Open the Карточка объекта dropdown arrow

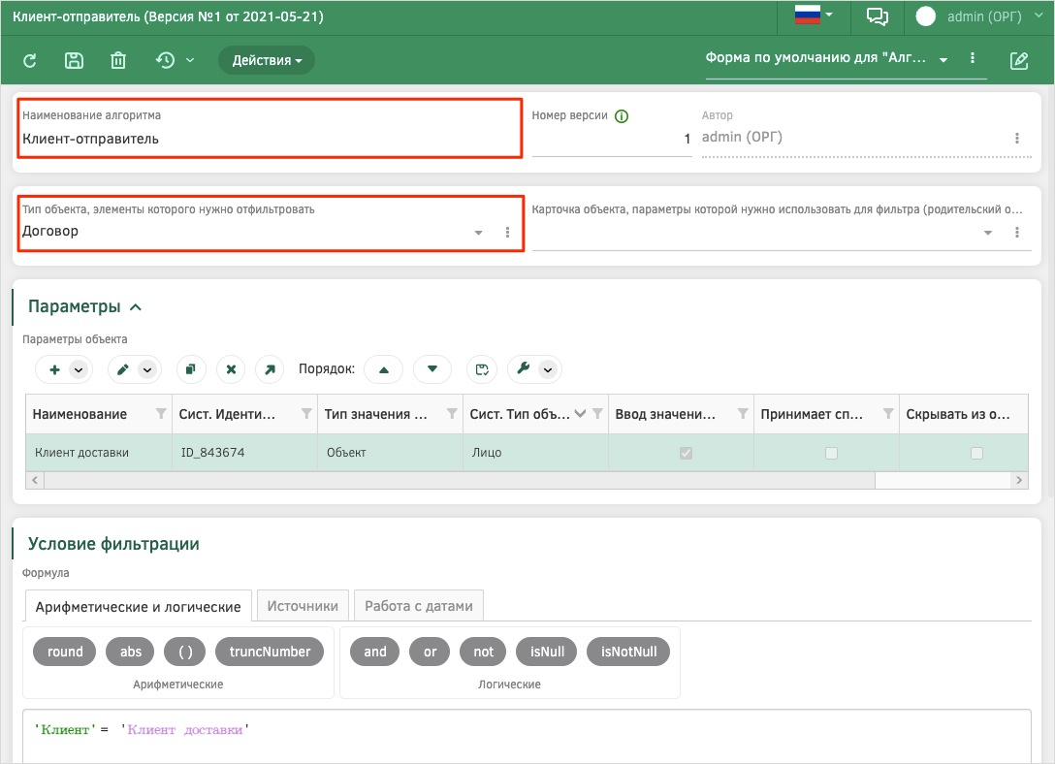pos(988,233)
